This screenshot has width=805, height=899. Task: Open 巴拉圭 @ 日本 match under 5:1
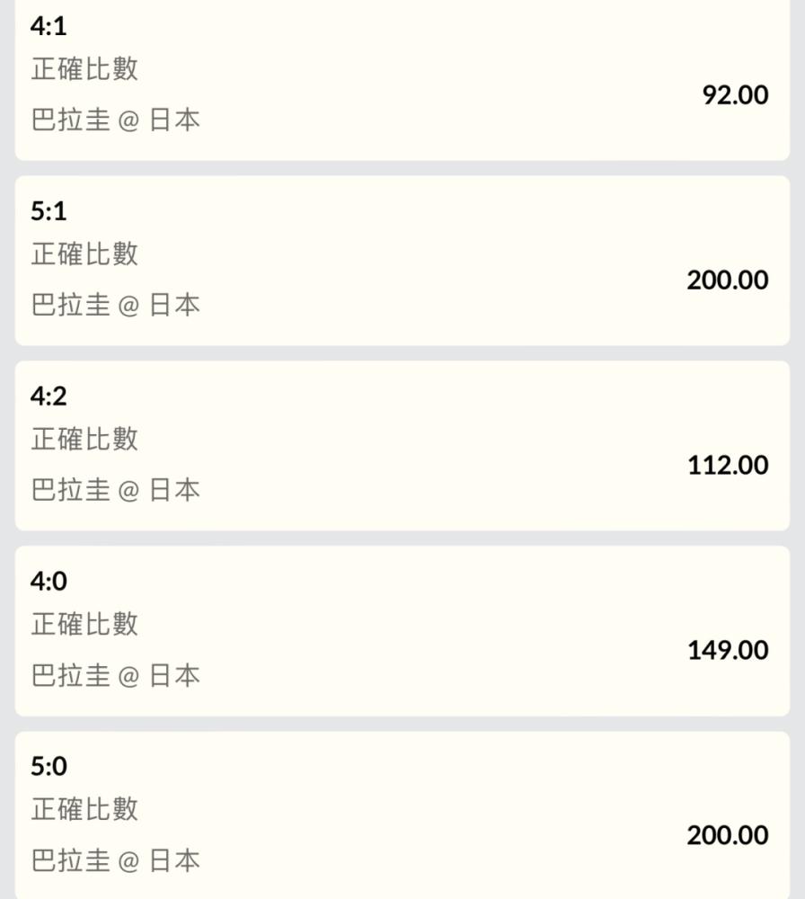pos(115,306)
